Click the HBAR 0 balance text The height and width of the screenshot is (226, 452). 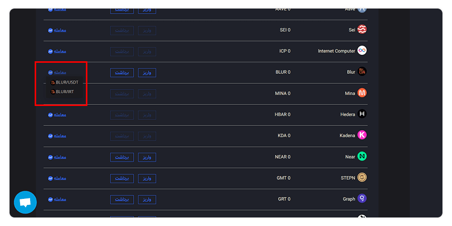point(282,115)
